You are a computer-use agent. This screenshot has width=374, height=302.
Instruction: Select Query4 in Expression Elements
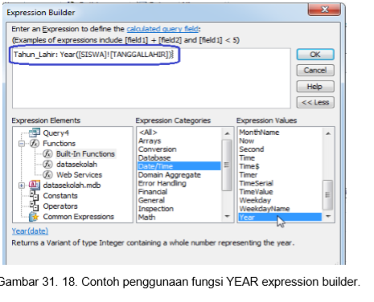[55, 133]
